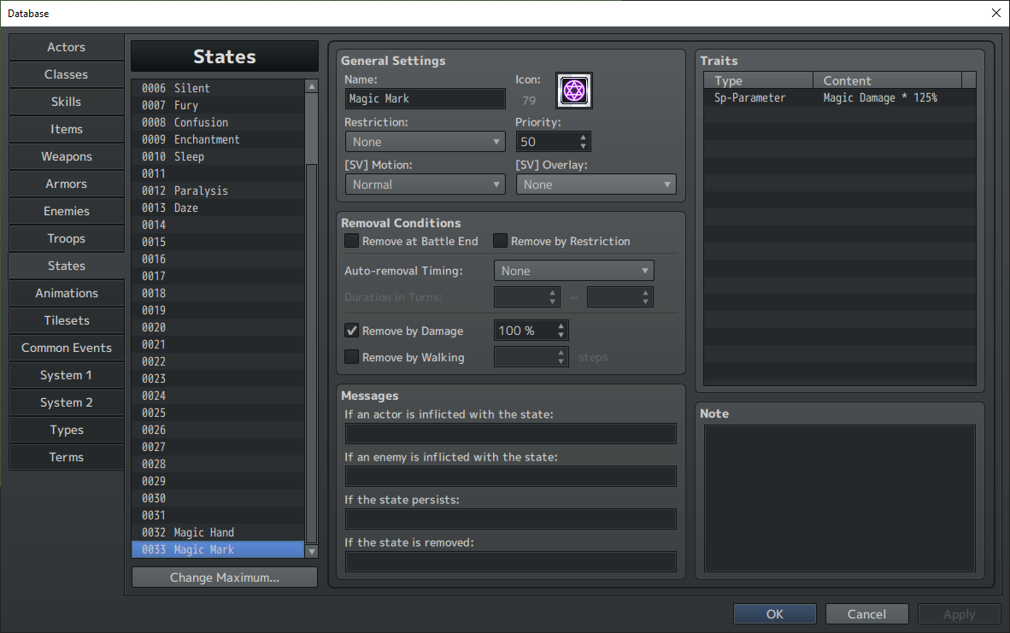
Task: Select empty state slot 0011
Action: (x=218, y=173)
